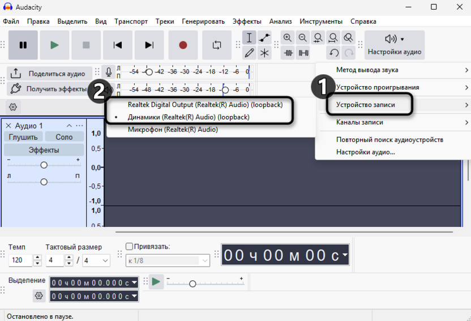The image size is (471, 321).
Task: Fit project to width zoom icon
Action: pyautogui.click(x=333, y=38)
